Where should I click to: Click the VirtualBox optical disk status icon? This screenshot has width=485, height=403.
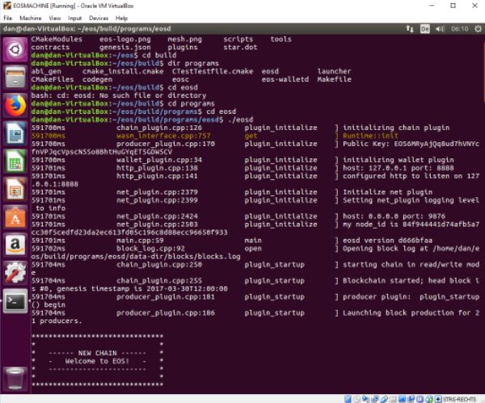point(357,399)
